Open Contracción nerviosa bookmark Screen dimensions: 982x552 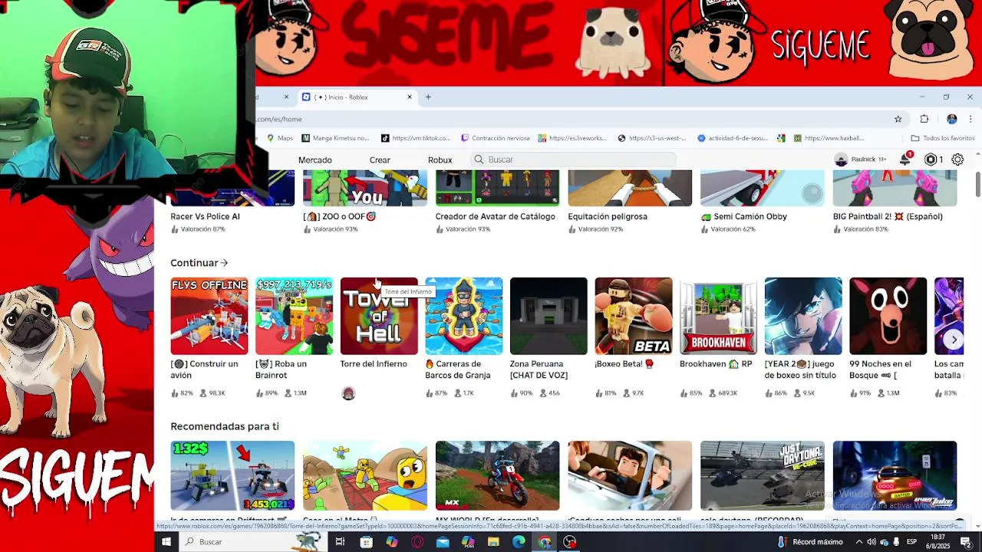[495, 138]
